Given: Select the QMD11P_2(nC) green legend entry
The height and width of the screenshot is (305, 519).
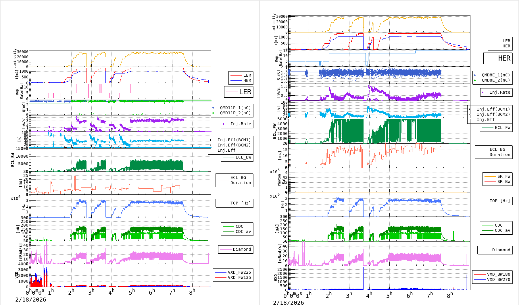Looking at the screenshot, I should (x=235, y=113).
